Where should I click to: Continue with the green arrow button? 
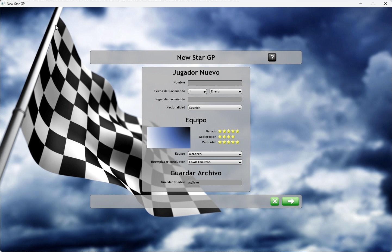click(290, 201)
